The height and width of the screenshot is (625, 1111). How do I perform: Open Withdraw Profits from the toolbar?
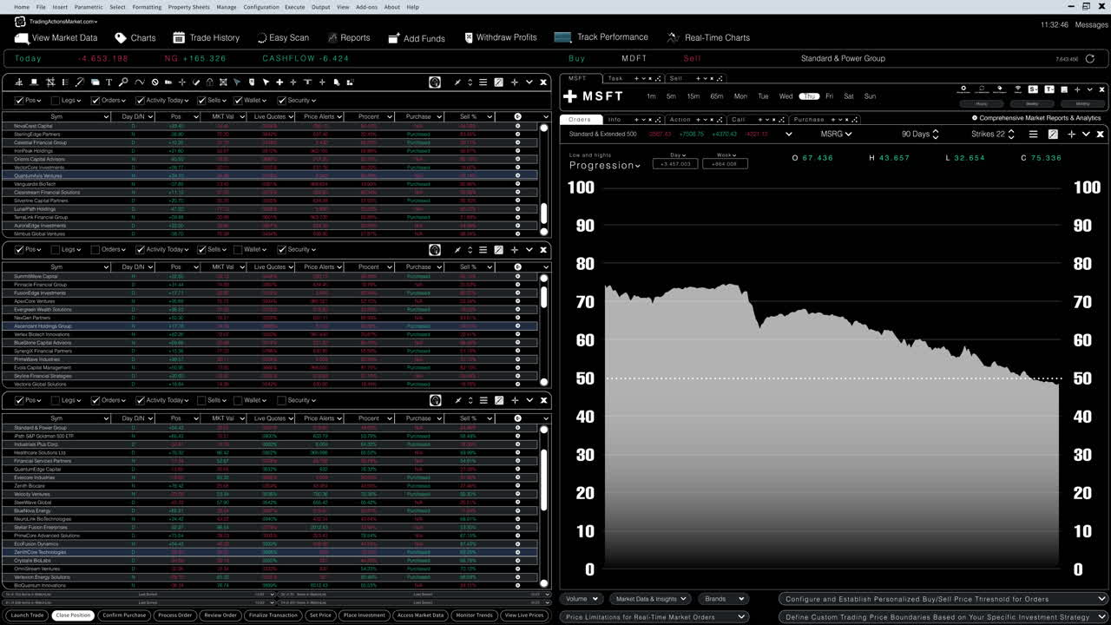(x=469, y=37)
